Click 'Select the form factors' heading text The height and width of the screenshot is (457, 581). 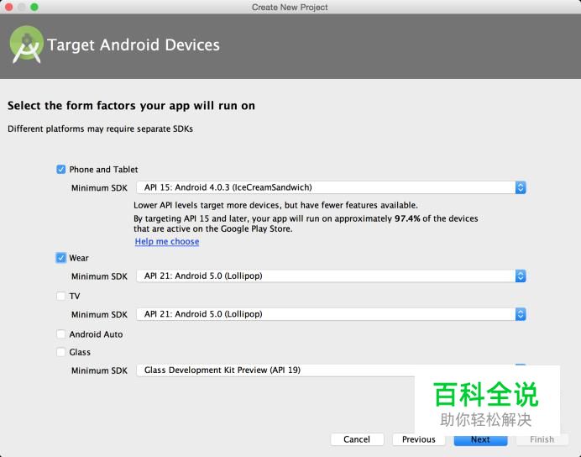click(131, 106)
